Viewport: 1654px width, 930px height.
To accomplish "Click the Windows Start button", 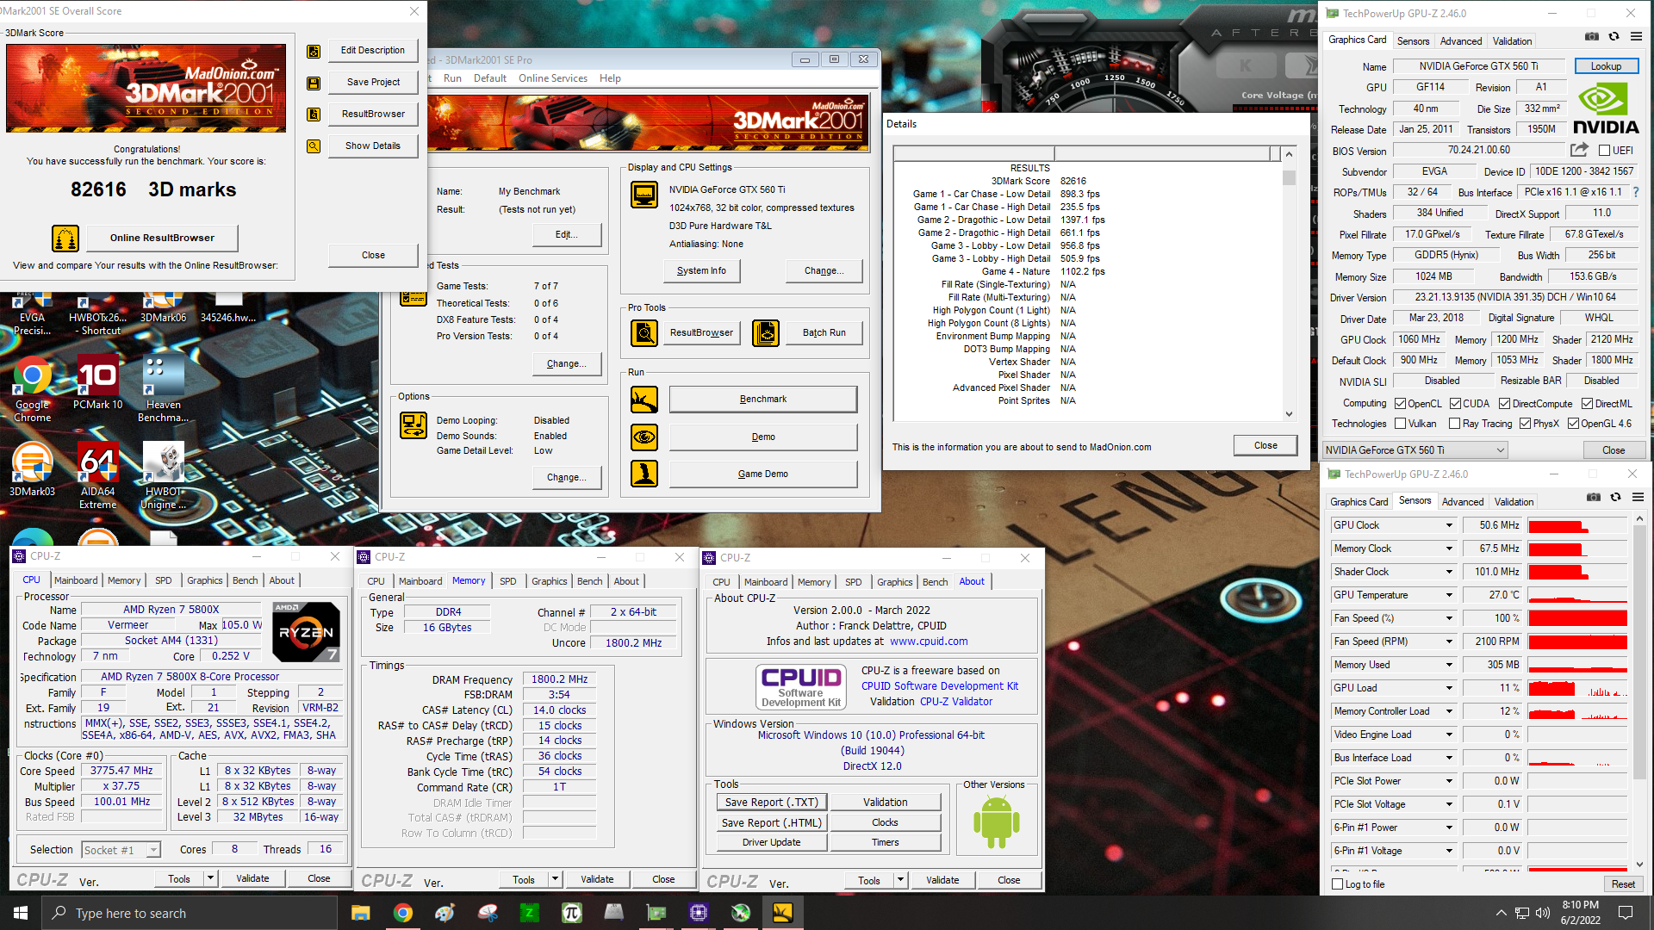I will pos(21,913).
